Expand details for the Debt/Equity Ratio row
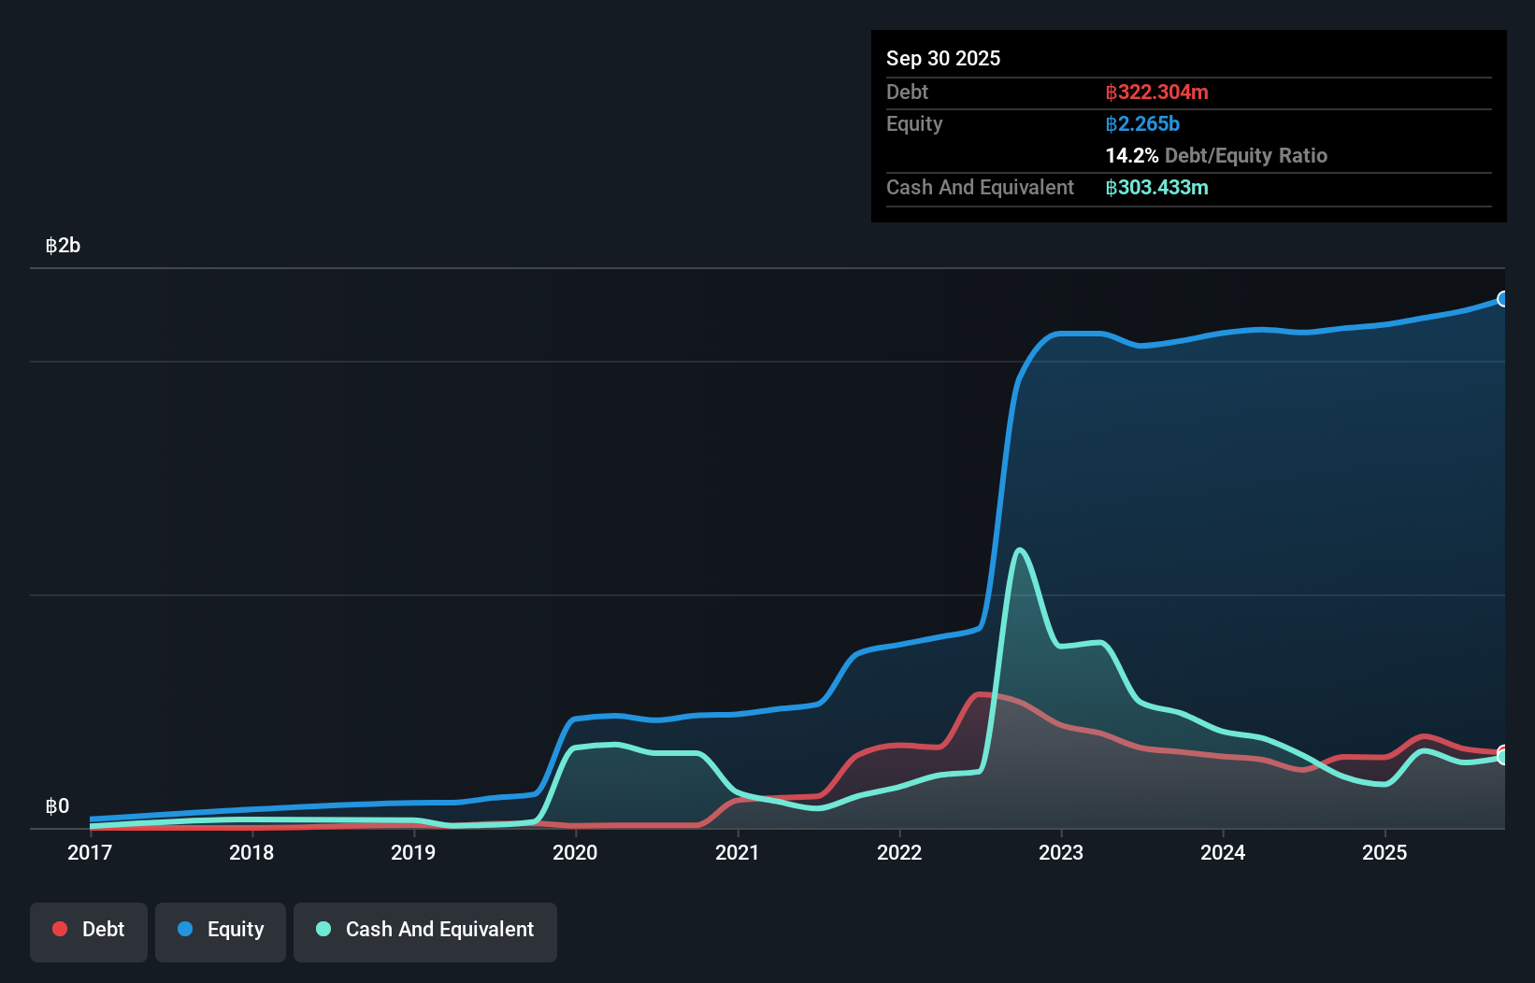This screenshot has width=1535, height=983. 1216,156
